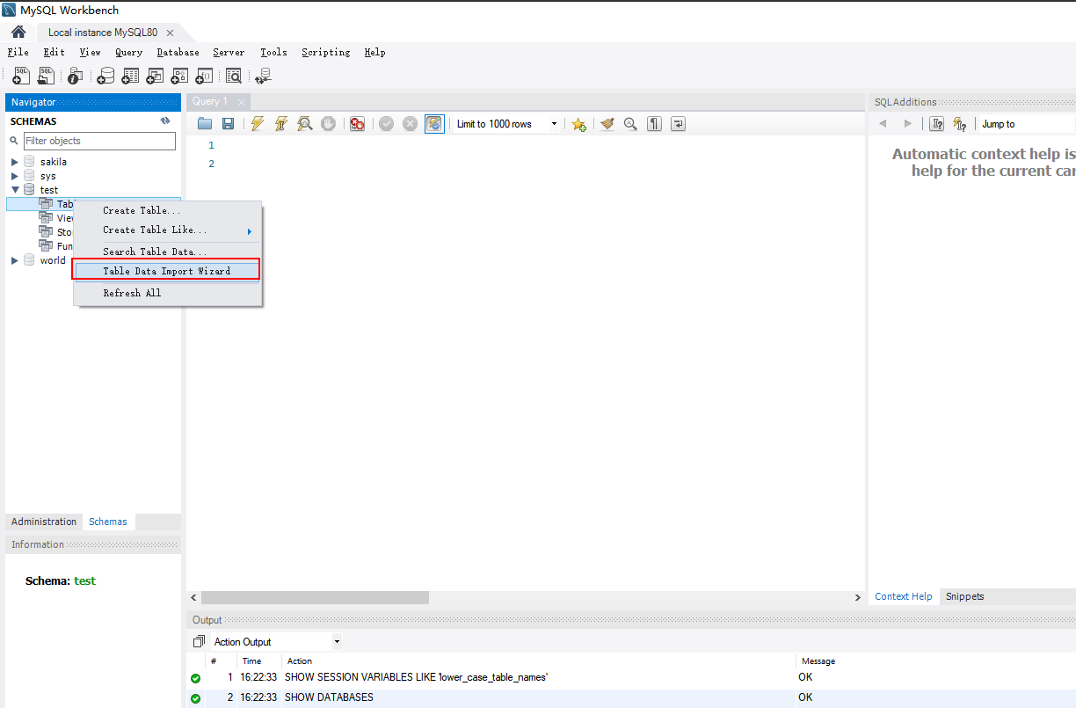Open the Workbench home screen icon
Screen dimensions: 1076x708
coord(18,33)
